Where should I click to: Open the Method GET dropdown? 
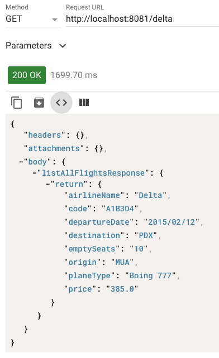(33, 19)
